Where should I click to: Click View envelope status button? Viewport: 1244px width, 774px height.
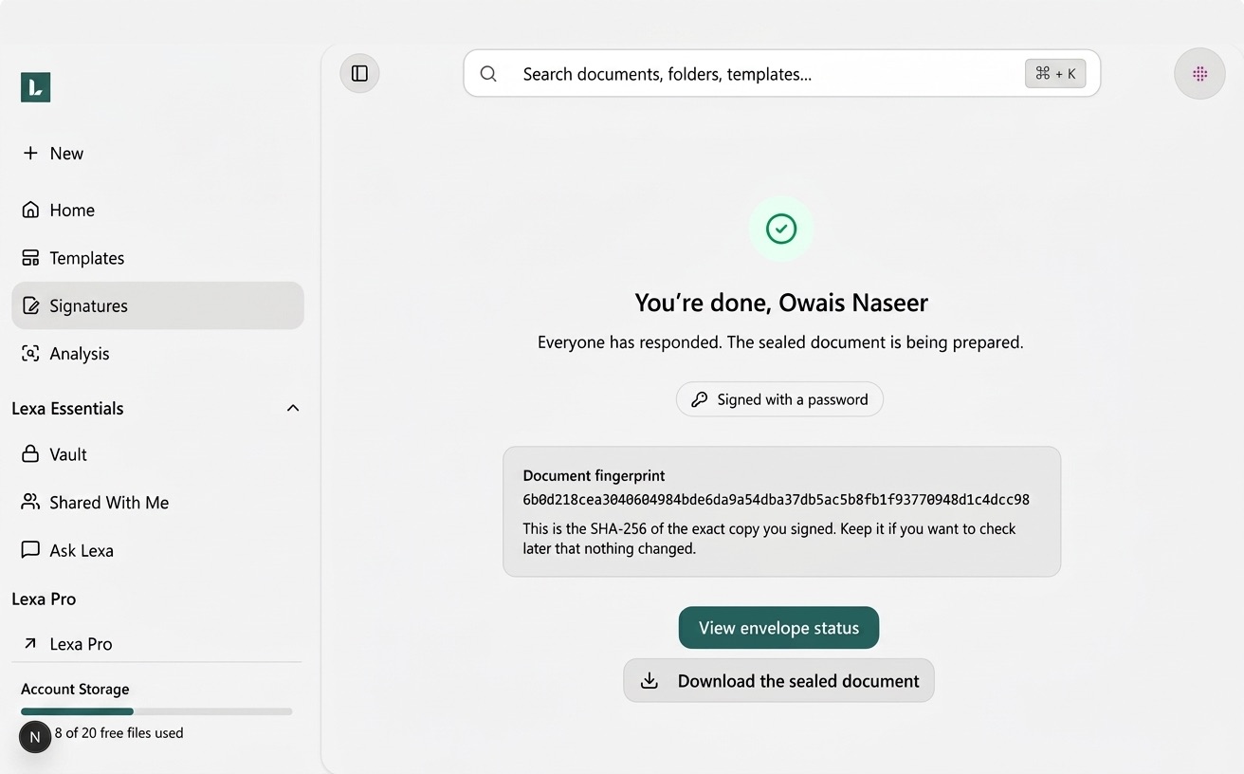pos(778,628)
